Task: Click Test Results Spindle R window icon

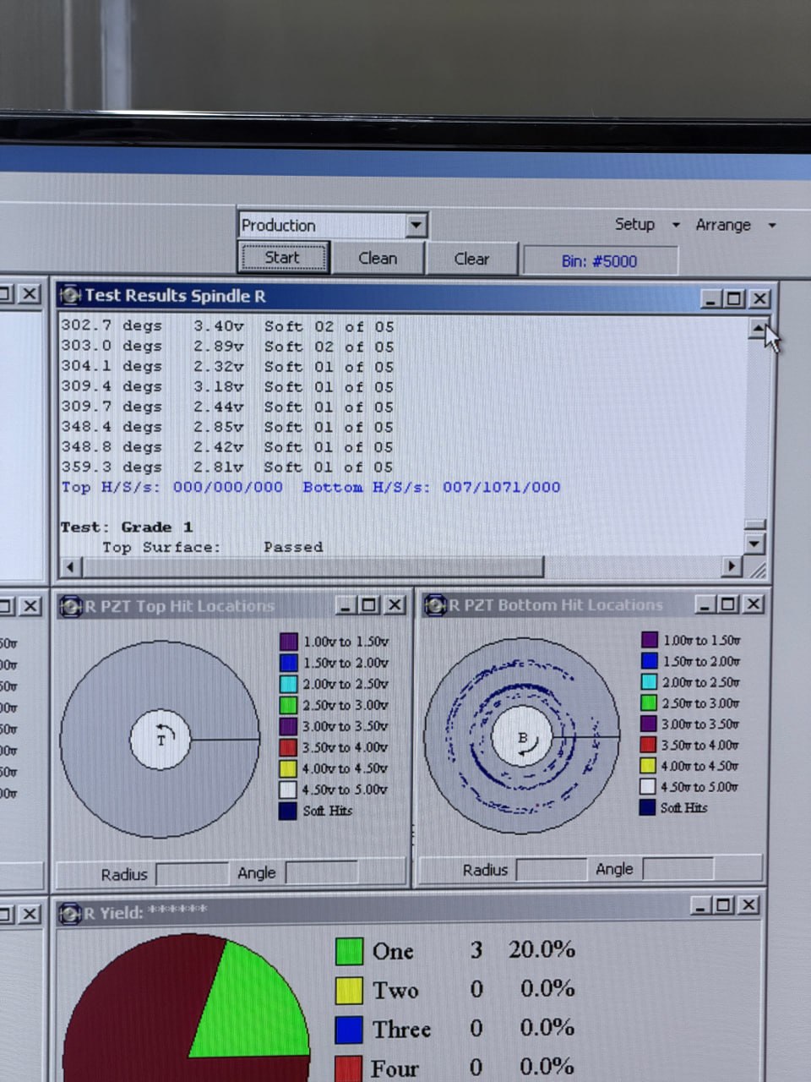Action: pos(71,296)
